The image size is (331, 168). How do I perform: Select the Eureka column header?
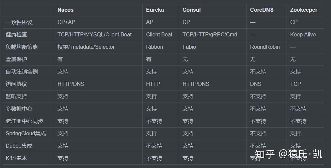(155, 10)
